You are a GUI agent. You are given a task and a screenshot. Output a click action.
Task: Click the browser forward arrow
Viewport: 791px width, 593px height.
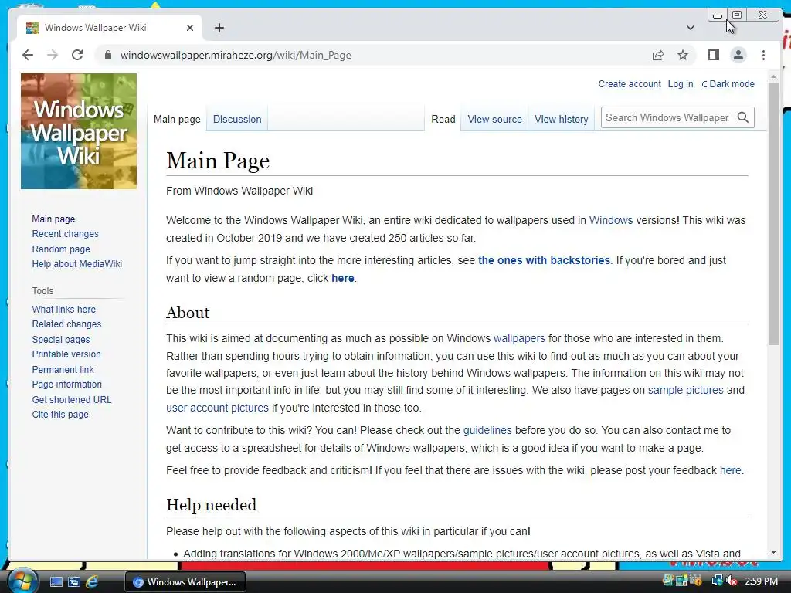coord(53,55)
